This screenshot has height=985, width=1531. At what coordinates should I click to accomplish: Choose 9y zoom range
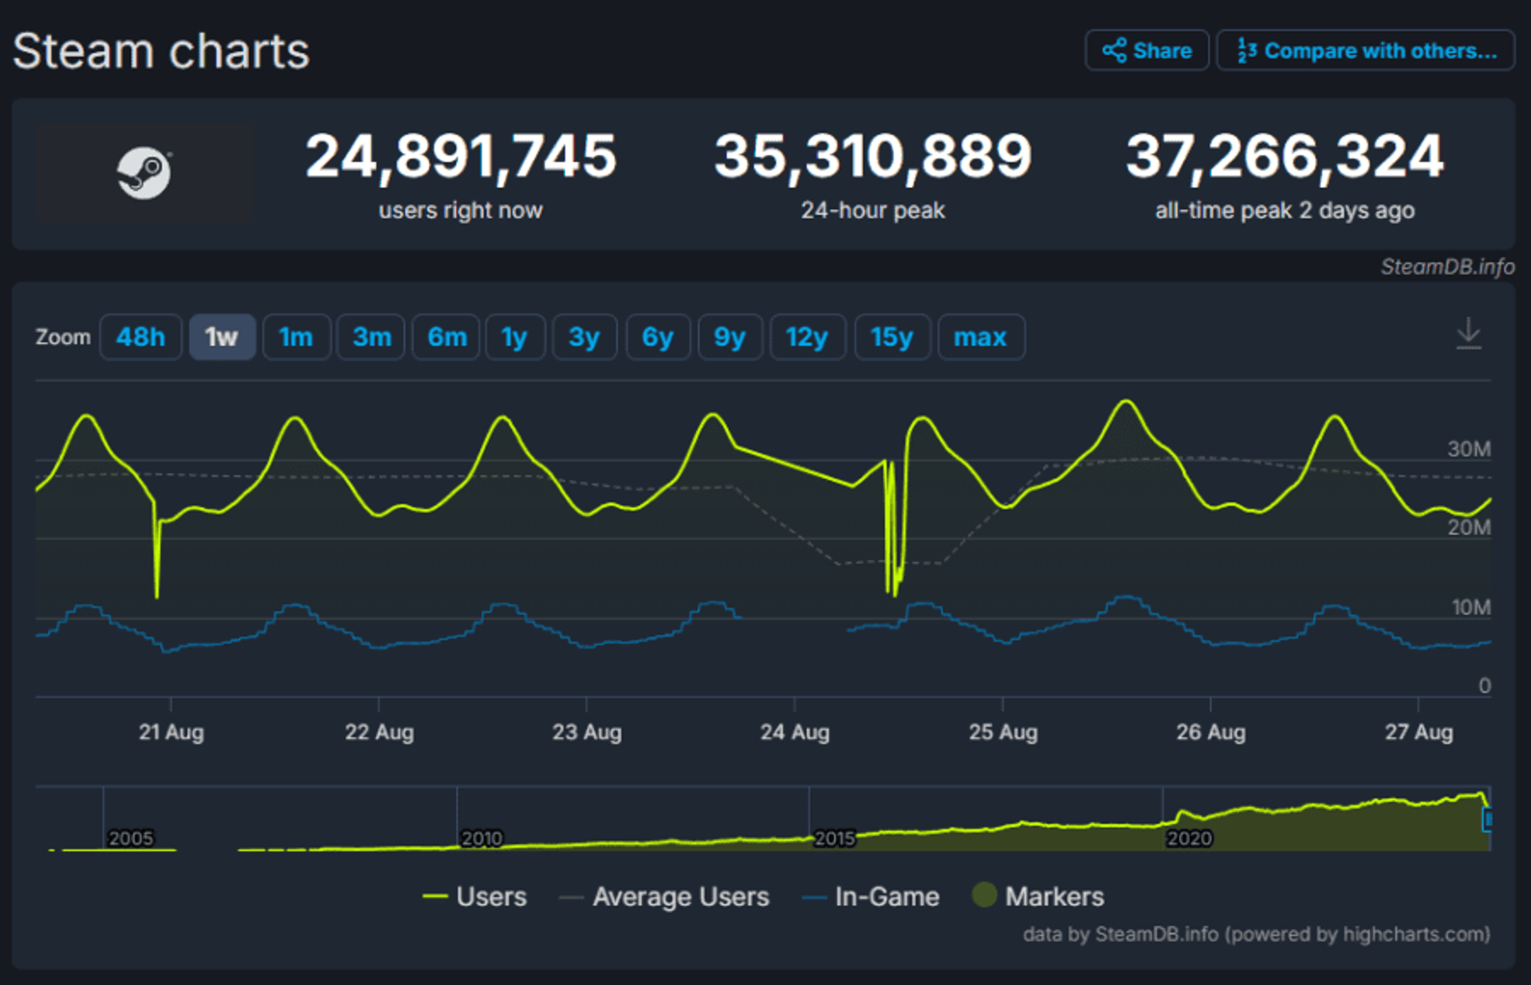click(x=730, y=337)
